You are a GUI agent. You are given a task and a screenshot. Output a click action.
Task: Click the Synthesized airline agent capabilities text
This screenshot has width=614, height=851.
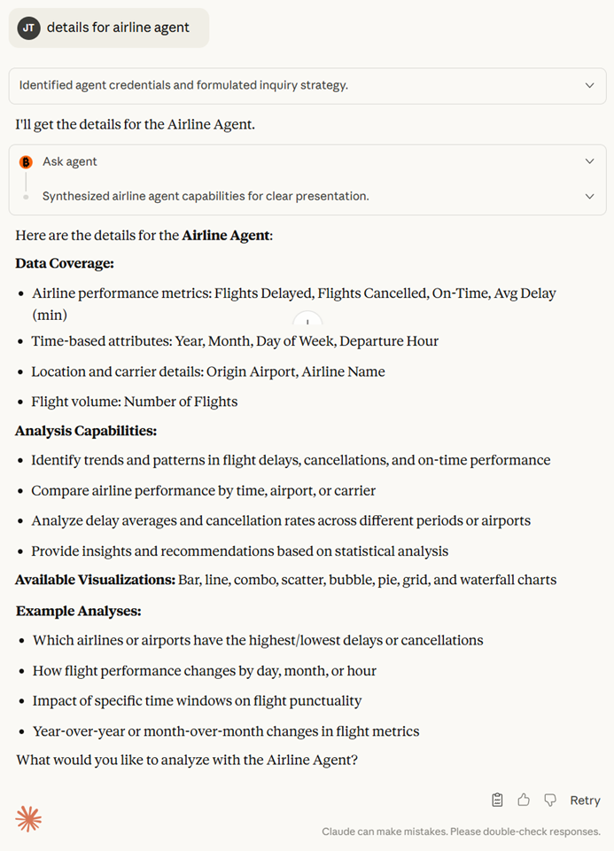(206, 196)
